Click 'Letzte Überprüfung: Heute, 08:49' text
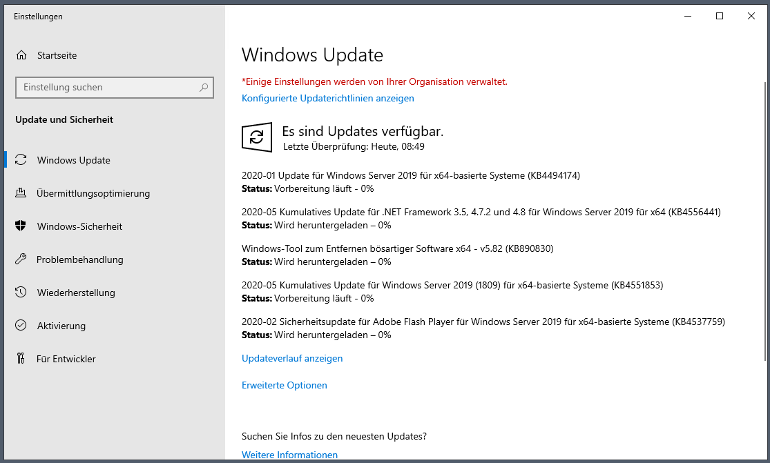770x463 pixels. coord(354,146)
